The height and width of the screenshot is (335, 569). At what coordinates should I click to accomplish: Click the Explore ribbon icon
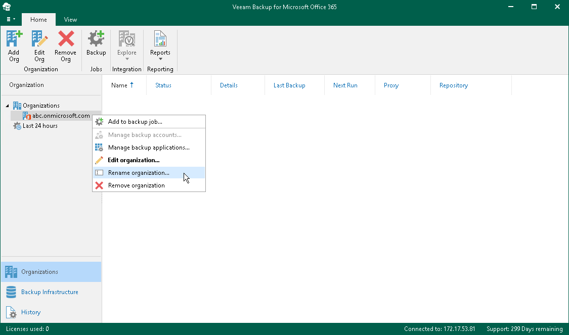coord(126,39)
